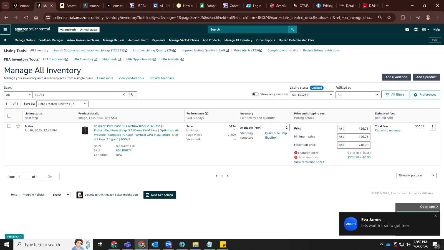Open the Sort by Date Created dropdown
The height and width of the screenshot is (250, 444).
click(x=62, y=104)
